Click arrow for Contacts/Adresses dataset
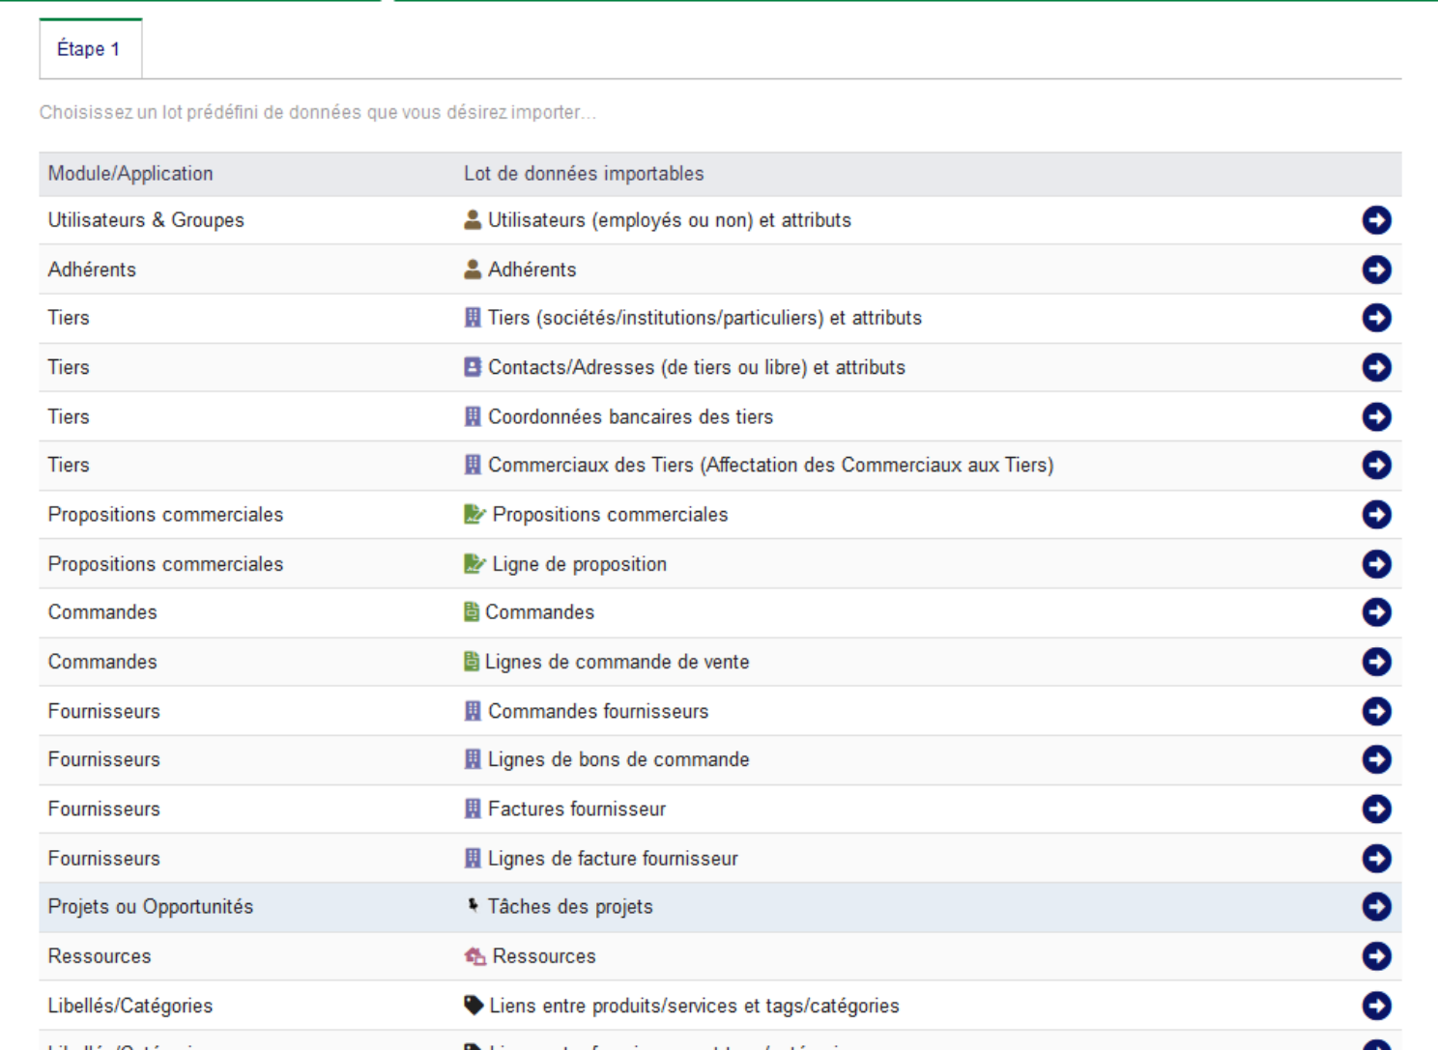 pyautogui.click(x=1376, y=367)
